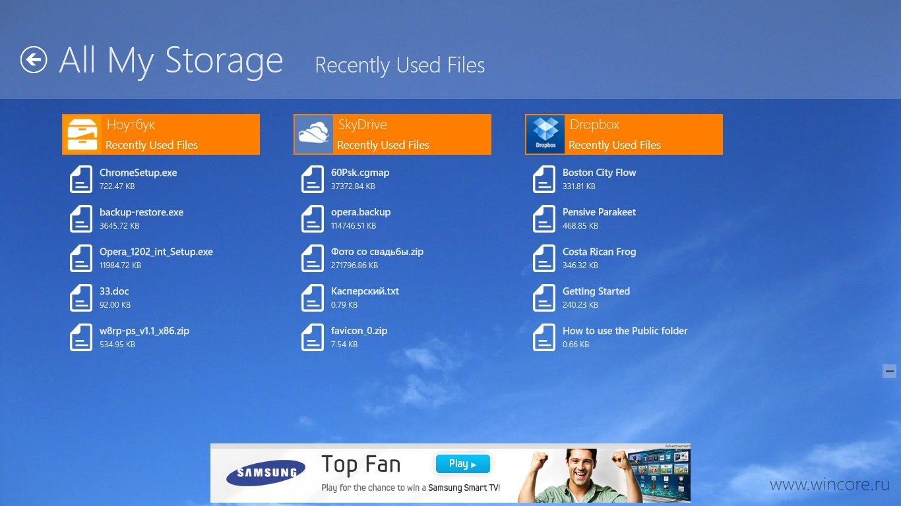
Task: Click file icon beside backup-restore.exe
Action: [x=81, y=219]
